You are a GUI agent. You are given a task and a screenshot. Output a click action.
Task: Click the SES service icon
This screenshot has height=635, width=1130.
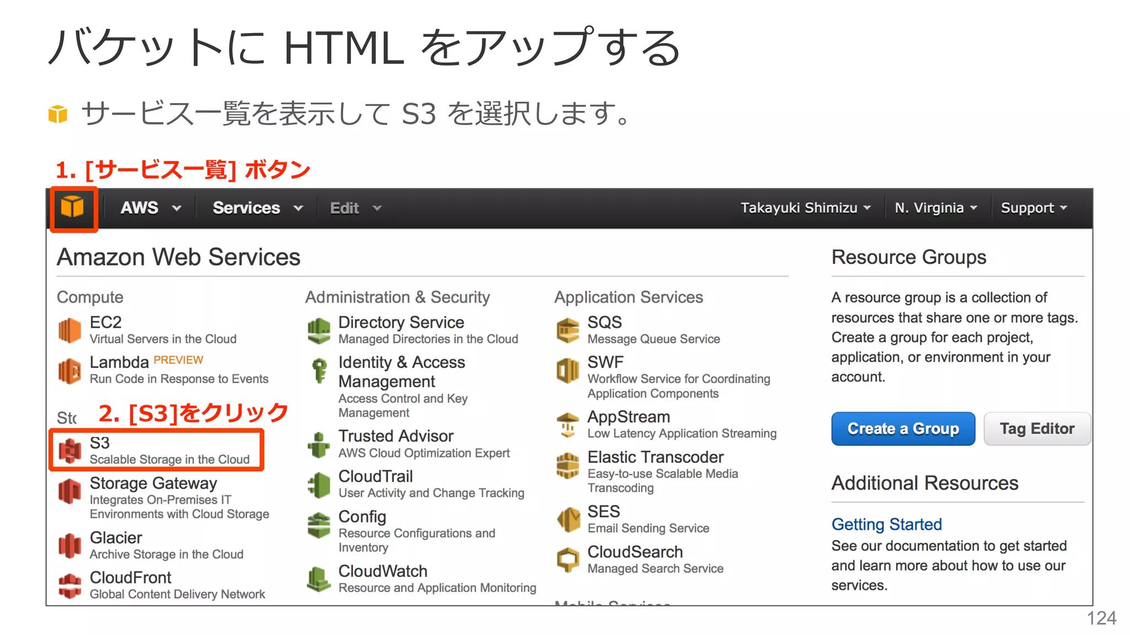568,520
